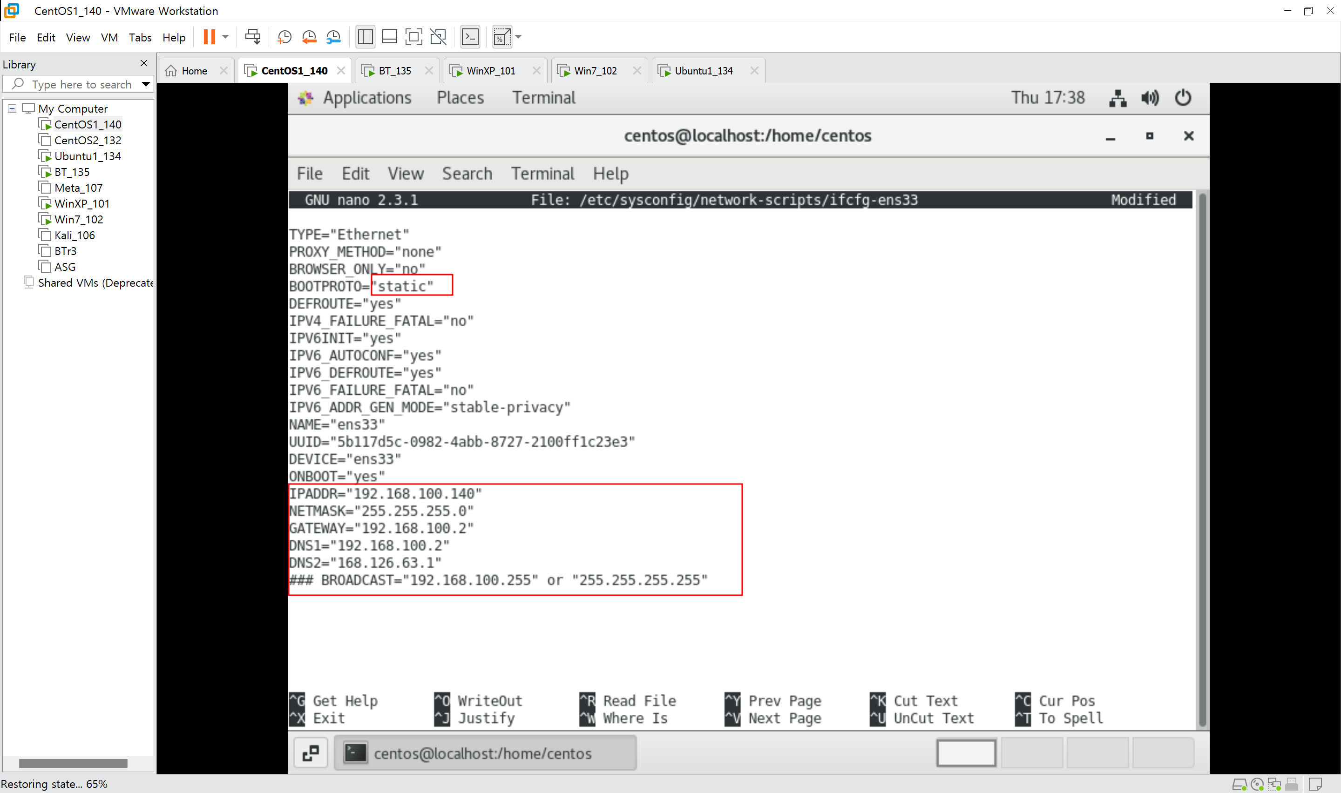Click the power icon in GNOME bar
The image size is (1341, 793).
[x=1183, y=98]
